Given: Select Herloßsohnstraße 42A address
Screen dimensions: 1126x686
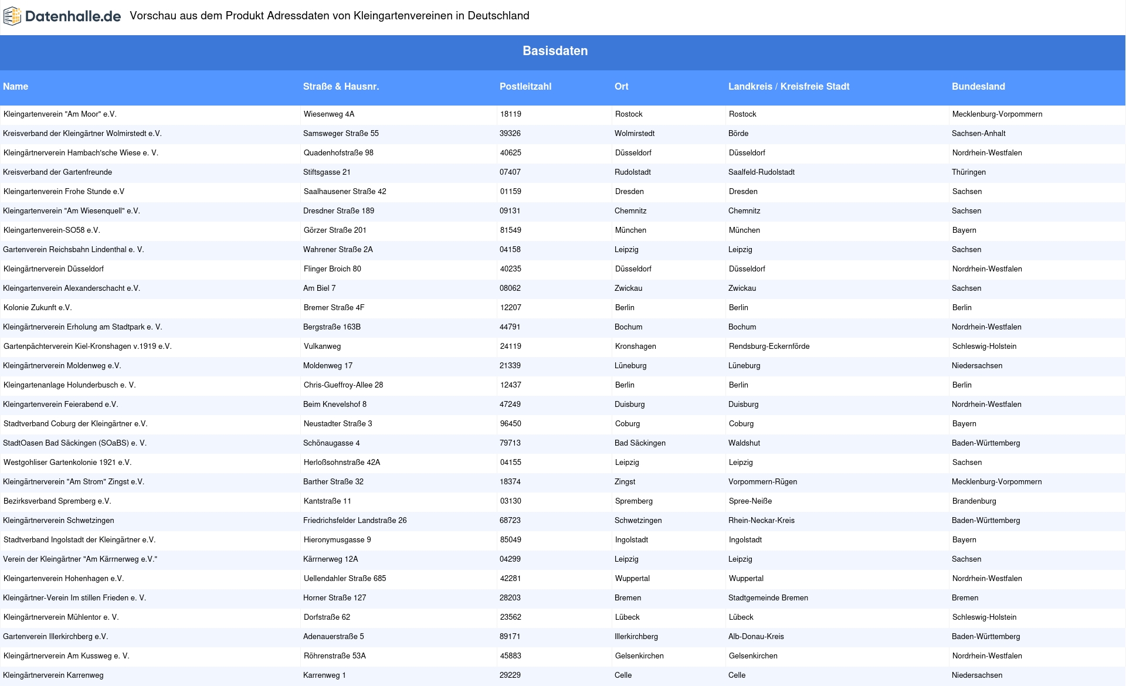Looking at the screenshot, I should (x=342, y=463).
